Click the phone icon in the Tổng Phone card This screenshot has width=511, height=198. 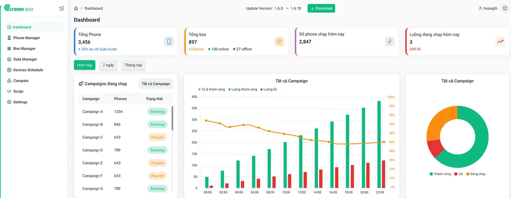169,41
